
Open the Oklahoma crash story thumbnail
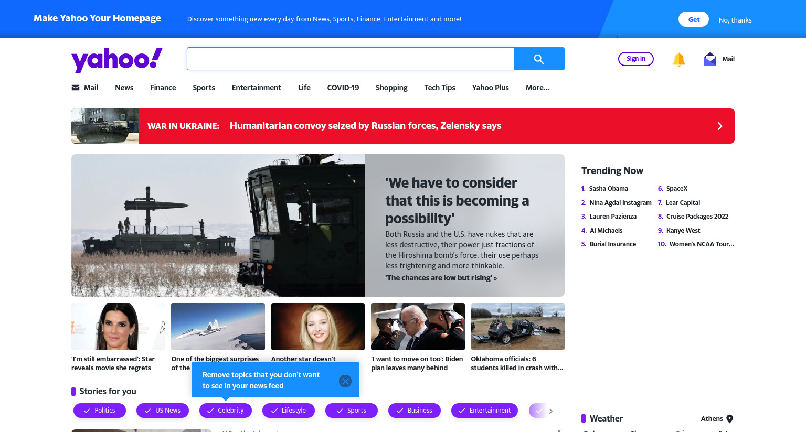tap(518, 327)
